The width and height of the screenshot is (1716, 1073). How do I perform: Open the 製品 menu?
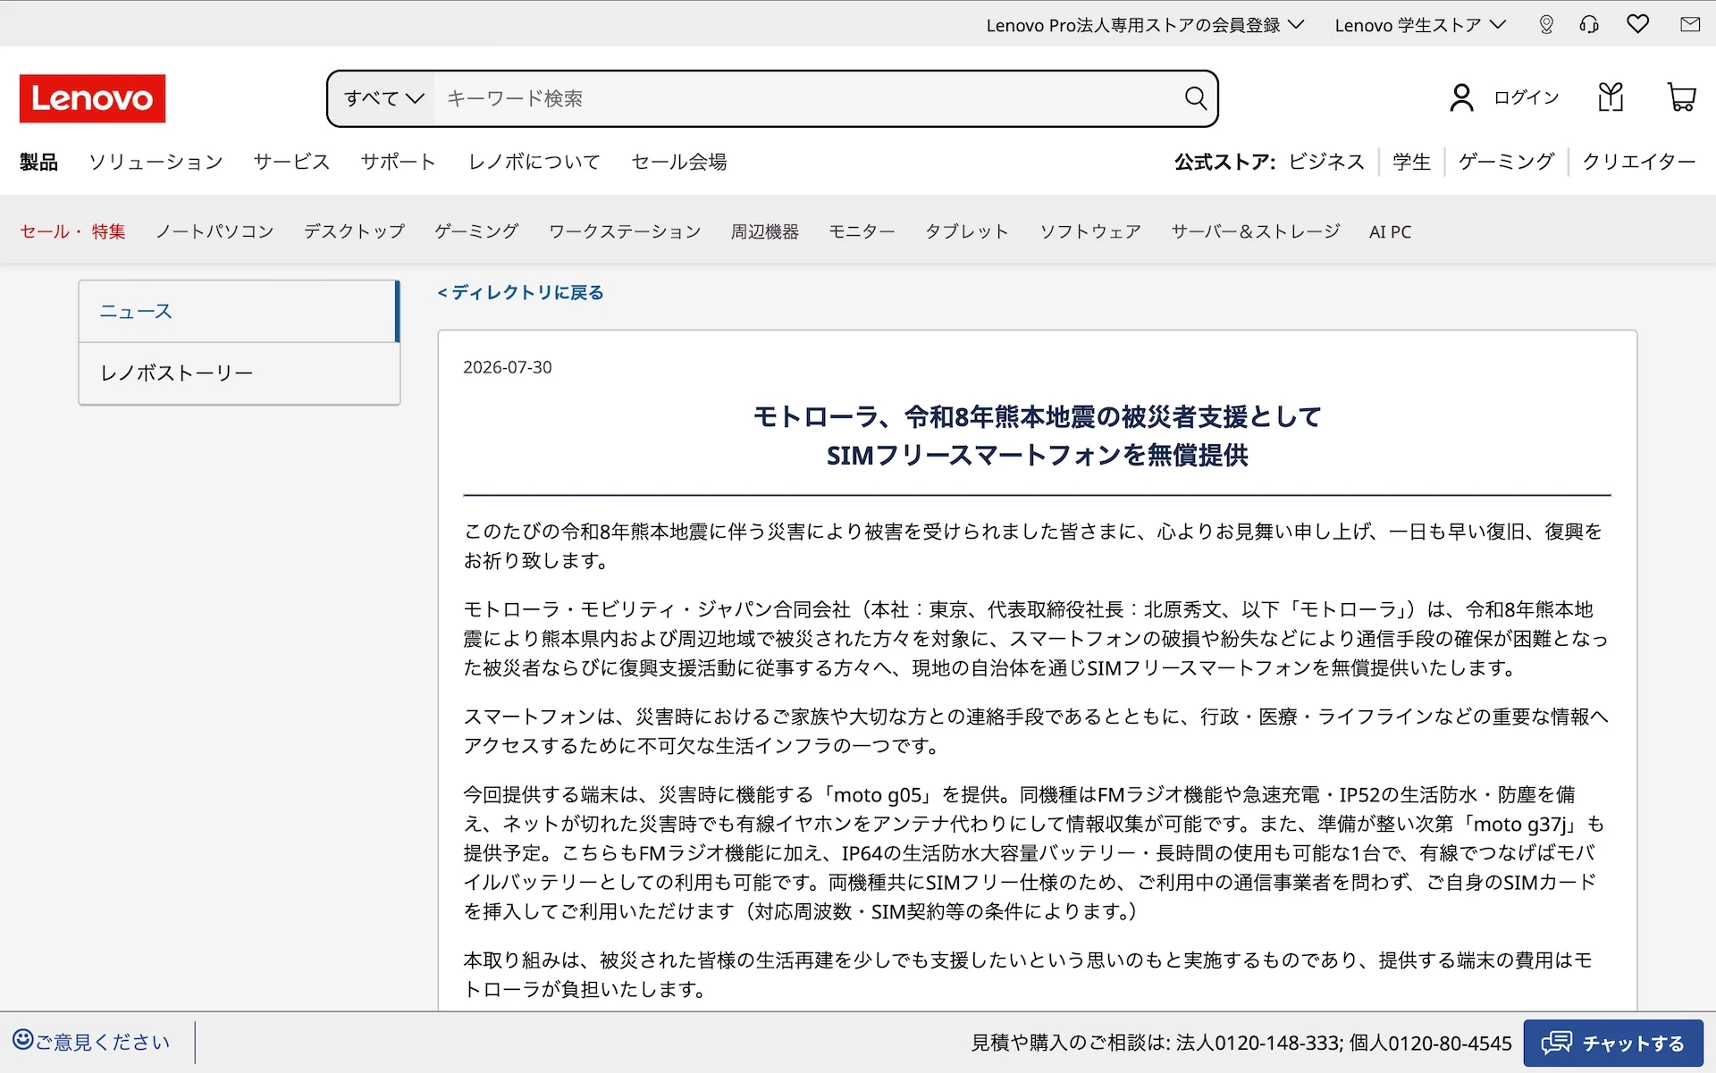click(x=38, y=162)
